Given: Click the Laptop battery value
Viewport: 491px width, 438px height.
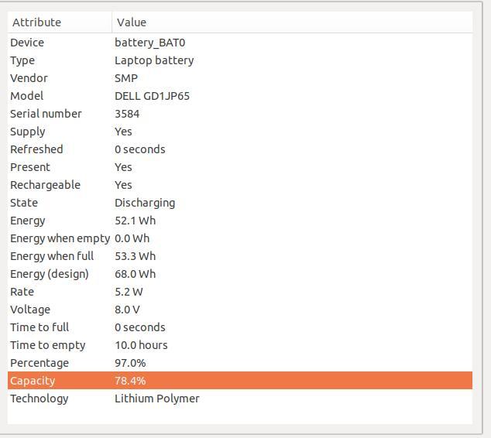Looking at the screenshot, I should click(x=154, y=60).
